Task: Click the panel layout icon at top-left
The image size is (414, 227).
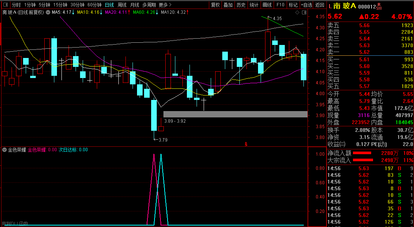Action: coord(5,5)
